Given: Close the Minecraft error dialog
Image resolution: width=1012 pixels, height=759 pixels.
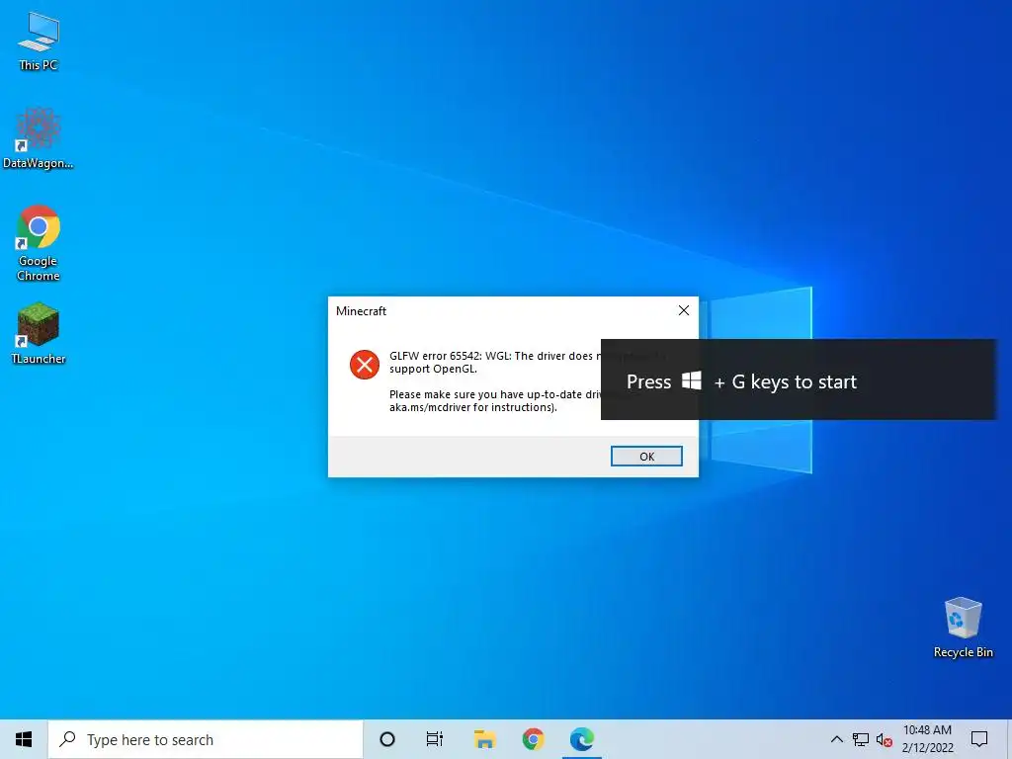Looking at the screenshot, I should 684,310.
